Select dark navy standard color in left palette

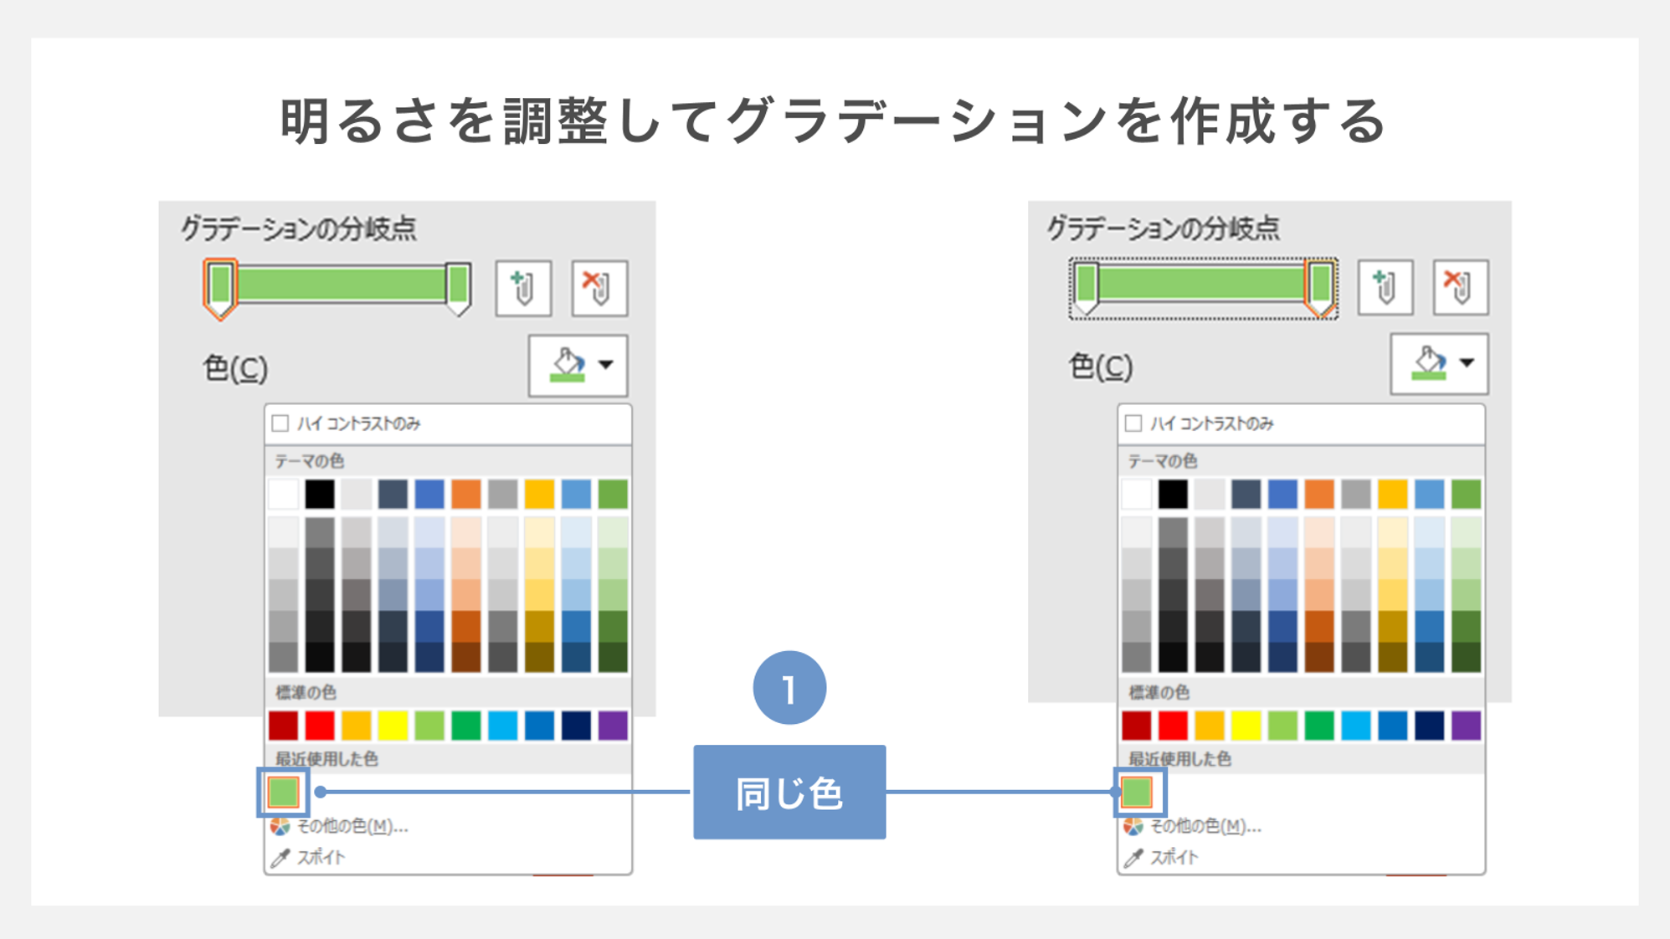[576, 726]
